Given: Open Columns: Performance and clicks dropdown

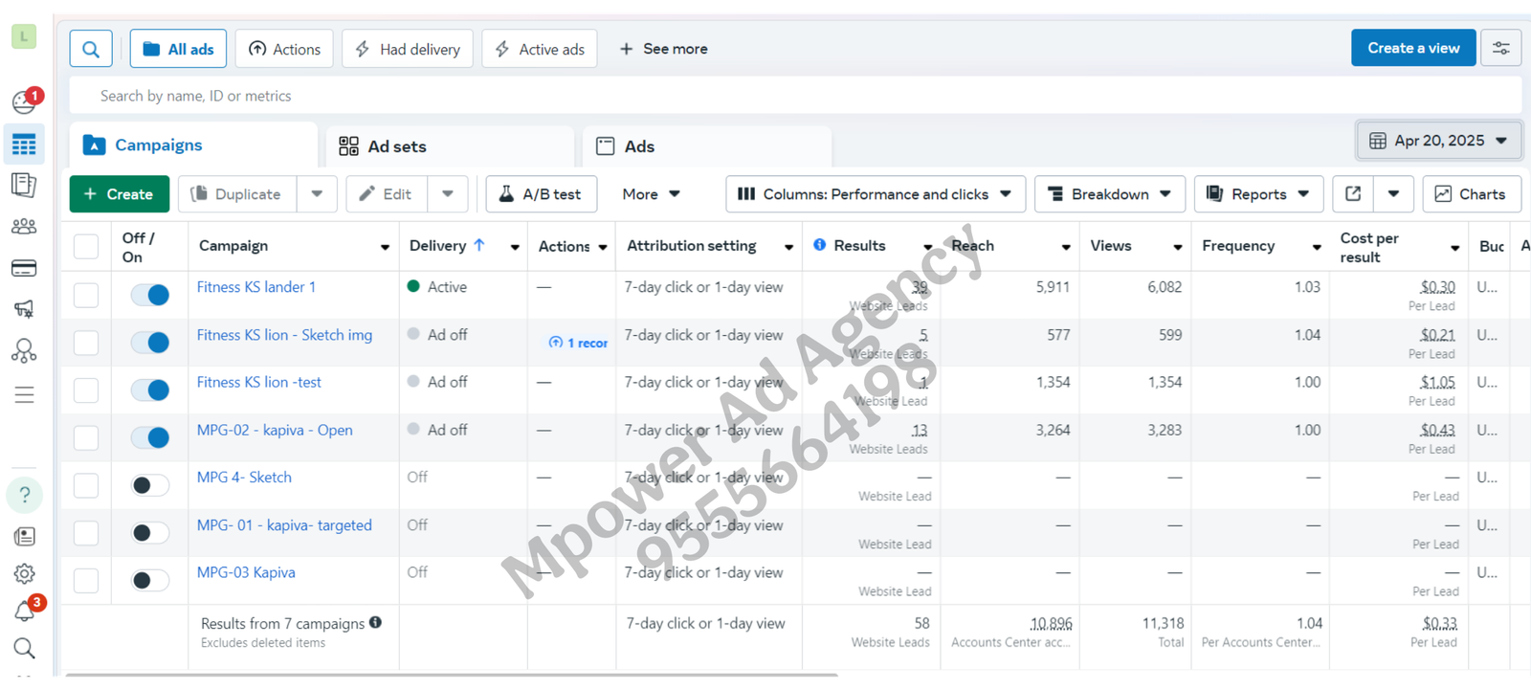Looking at the screenshot, I should (x=875, y=194).
